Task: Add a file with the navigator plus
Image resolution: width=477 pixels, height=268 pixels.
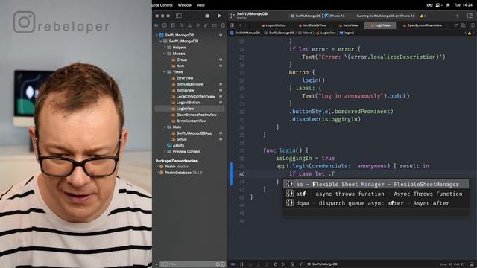Action: coord(157,264)
